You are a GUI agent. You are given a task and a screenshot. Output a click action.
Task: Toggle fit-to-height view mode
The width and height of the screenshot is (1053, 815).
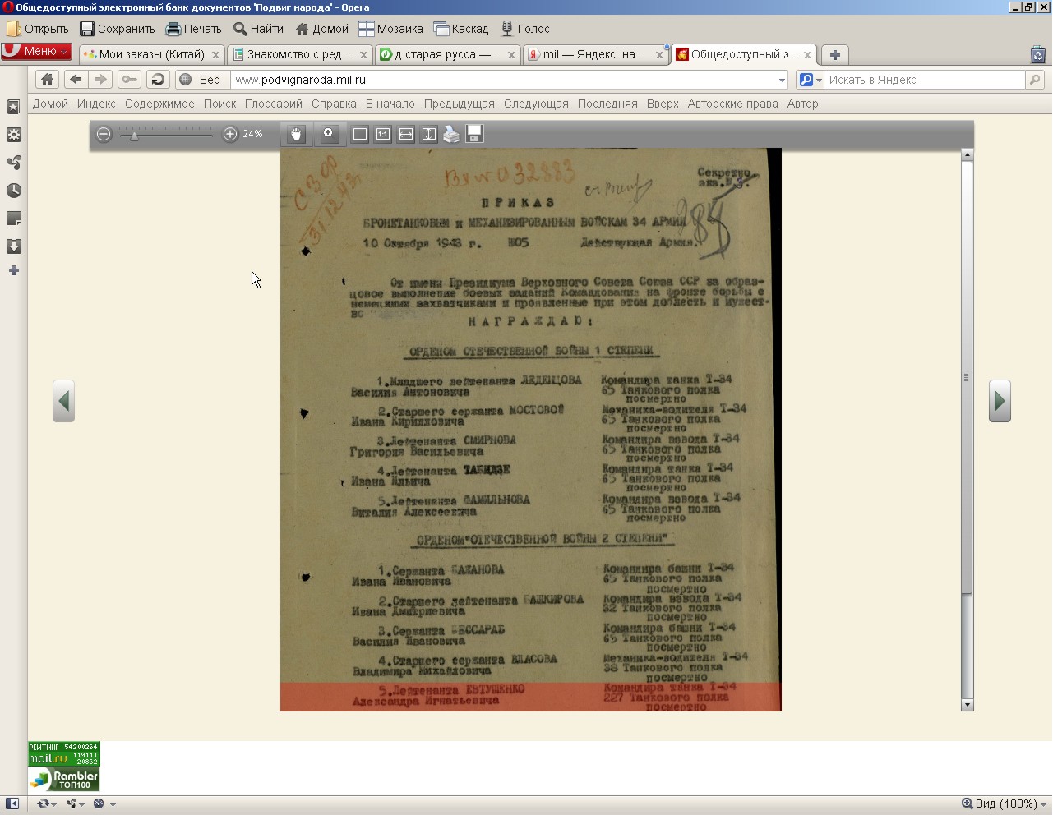click(x=429, y=134)
